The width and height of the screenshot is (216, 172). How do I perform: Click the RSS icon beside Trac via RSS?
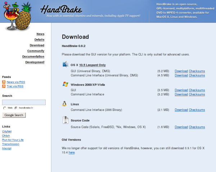(4, 86)
